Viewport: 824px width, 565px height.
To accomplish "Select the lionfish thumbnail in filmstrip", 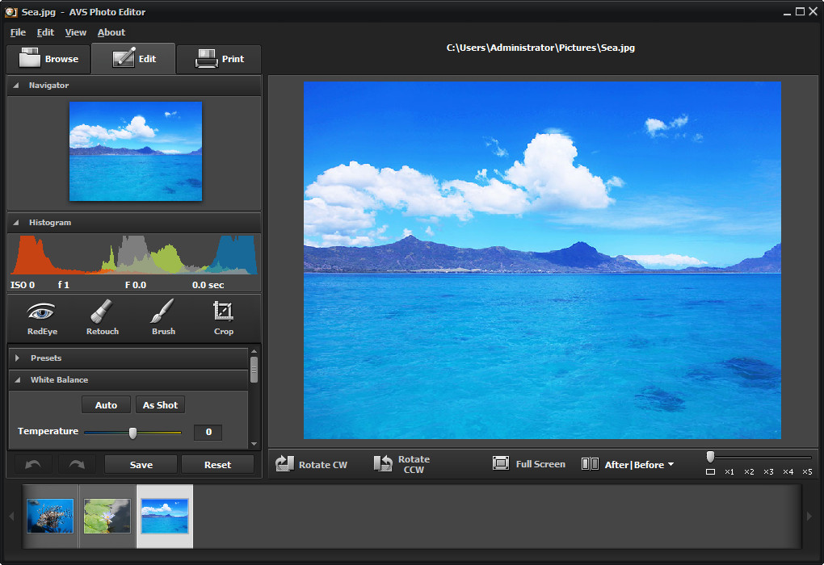I will pyautogui.click(x=50, y=516).
